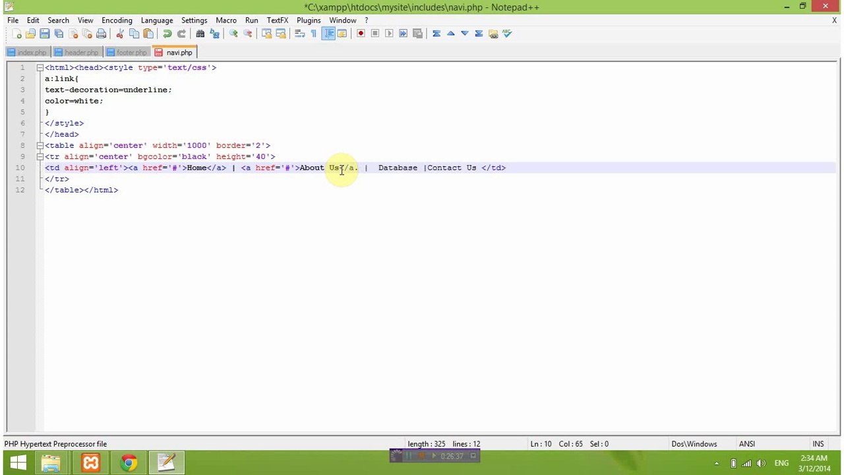The width and height of the screenshot is (844, 475).
Task: Toggle INS insert mode in status bar
Action: point(818,444)
